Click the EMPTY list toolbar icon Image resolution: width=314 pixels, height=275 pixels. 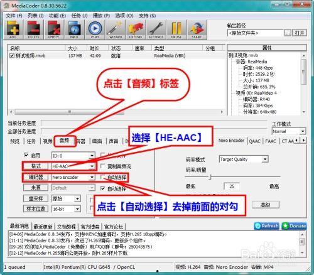(x=54, y=30)
